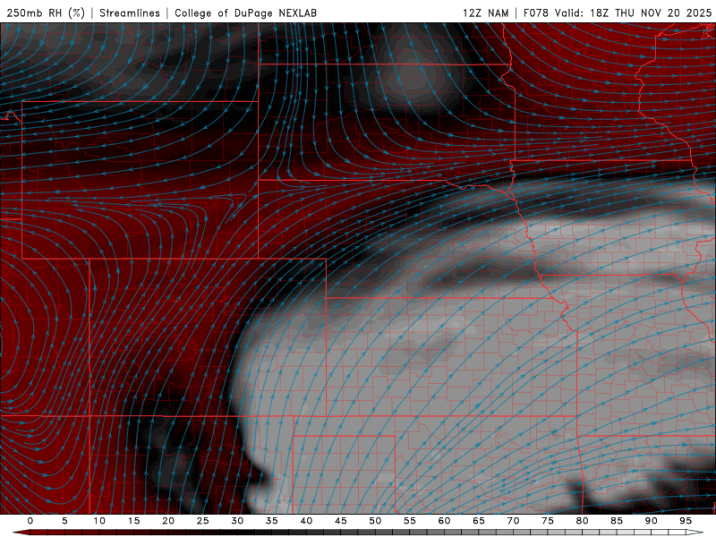Click the '250mb RH (%)' title text
The height and width of the screenshot is (537, 716).
pos(46,13)
